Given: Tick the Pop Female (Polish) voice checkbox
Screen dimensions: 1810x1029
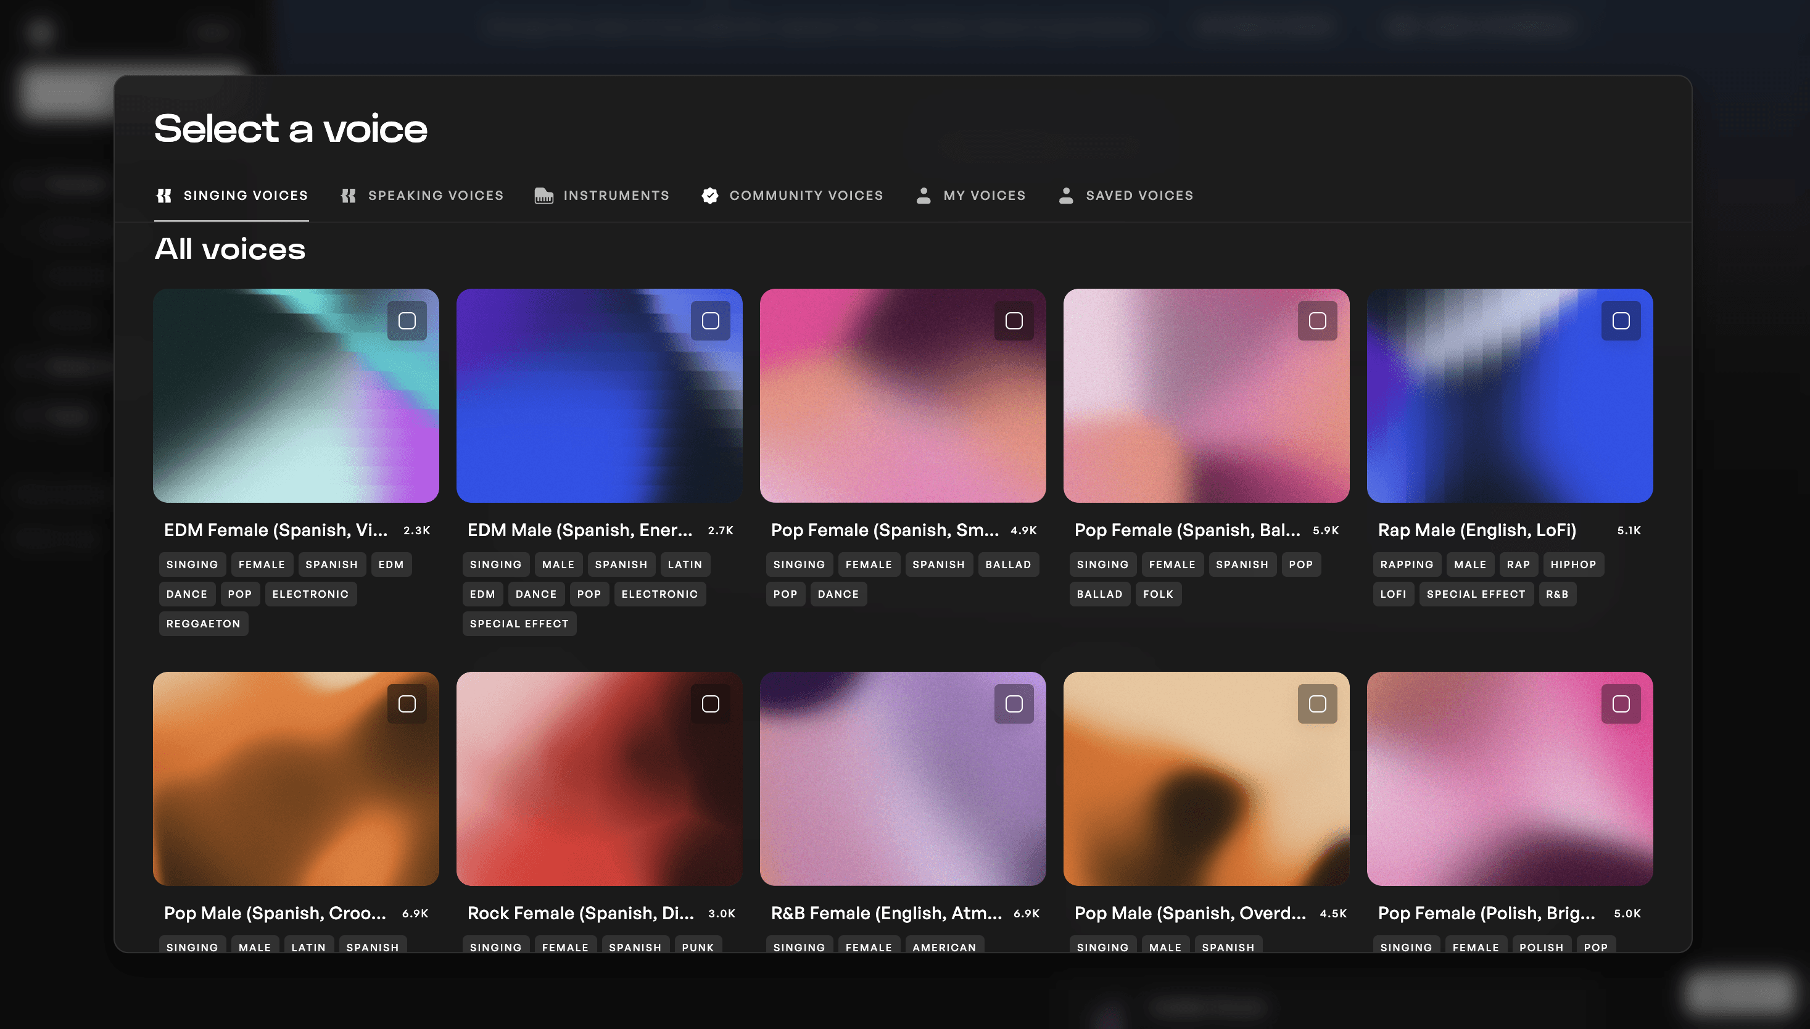Looking at the screenshot, I should tap(1621, 704).
